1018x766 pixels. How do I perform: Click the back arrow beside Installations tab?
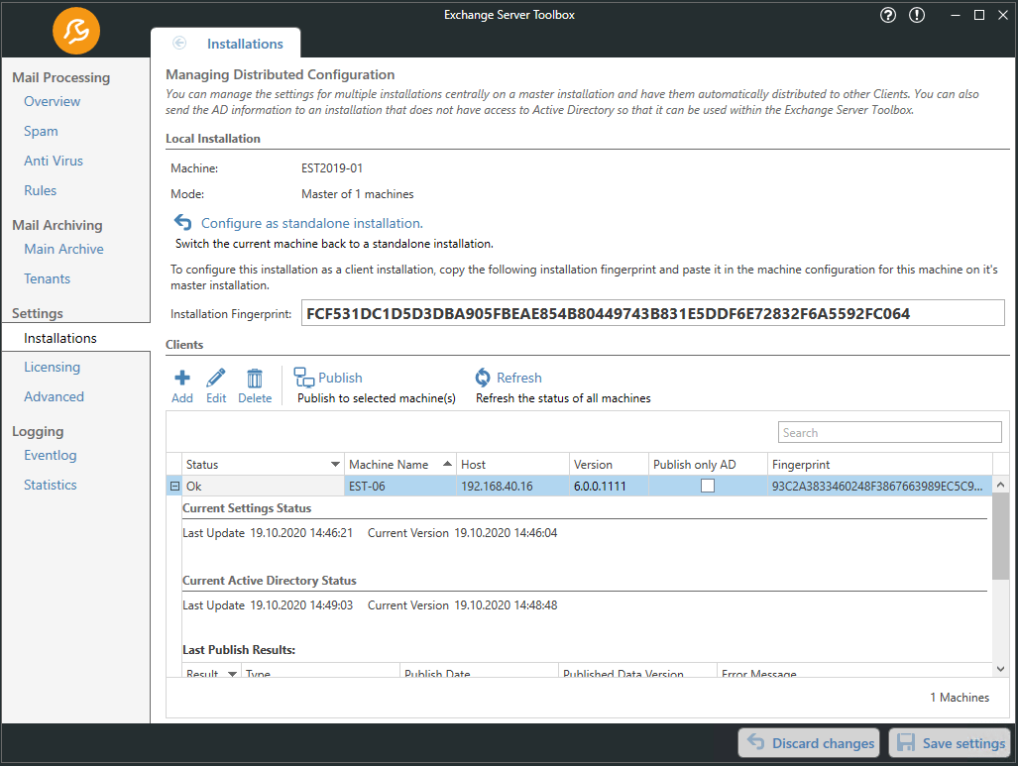click(179, 43)
